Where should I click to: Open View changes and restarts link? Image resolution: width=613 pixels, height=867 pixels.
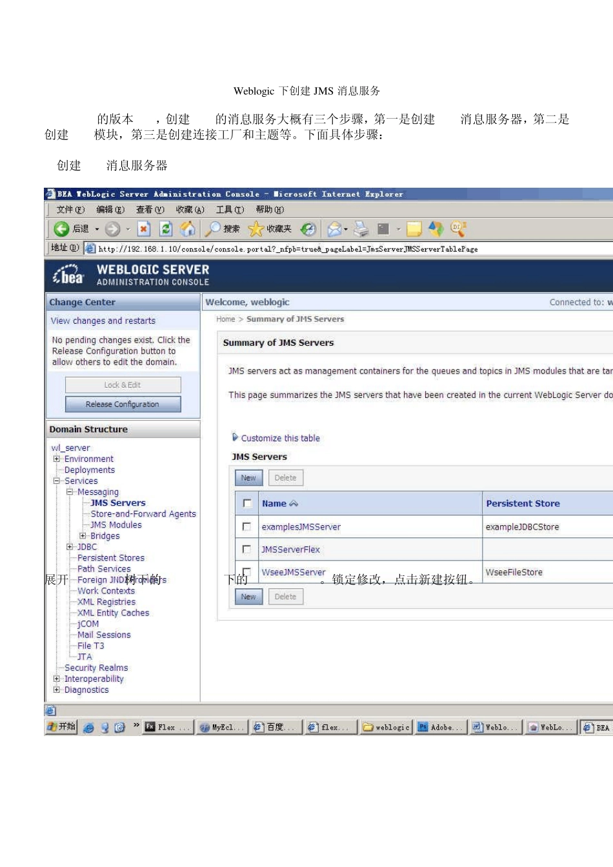pos(103,321)
